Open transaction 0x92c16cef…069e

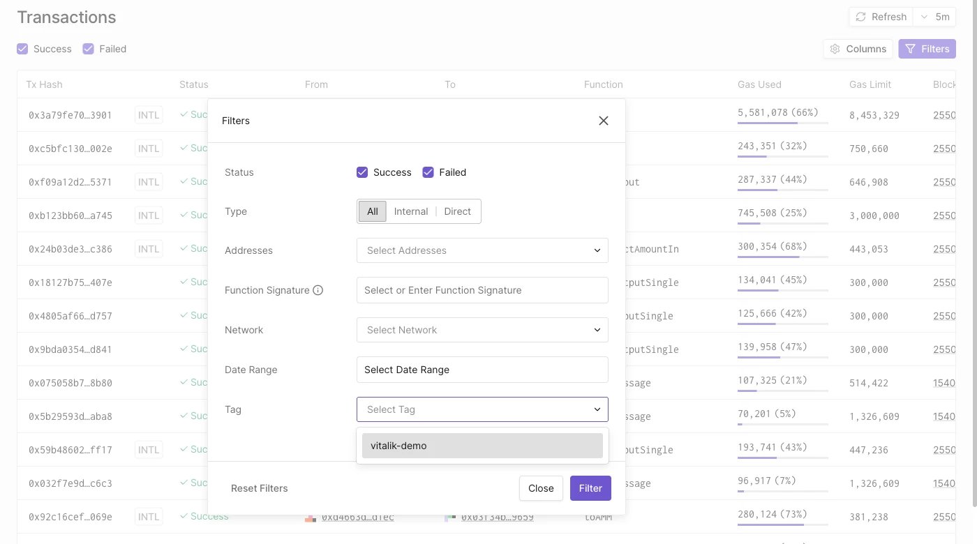70,517
